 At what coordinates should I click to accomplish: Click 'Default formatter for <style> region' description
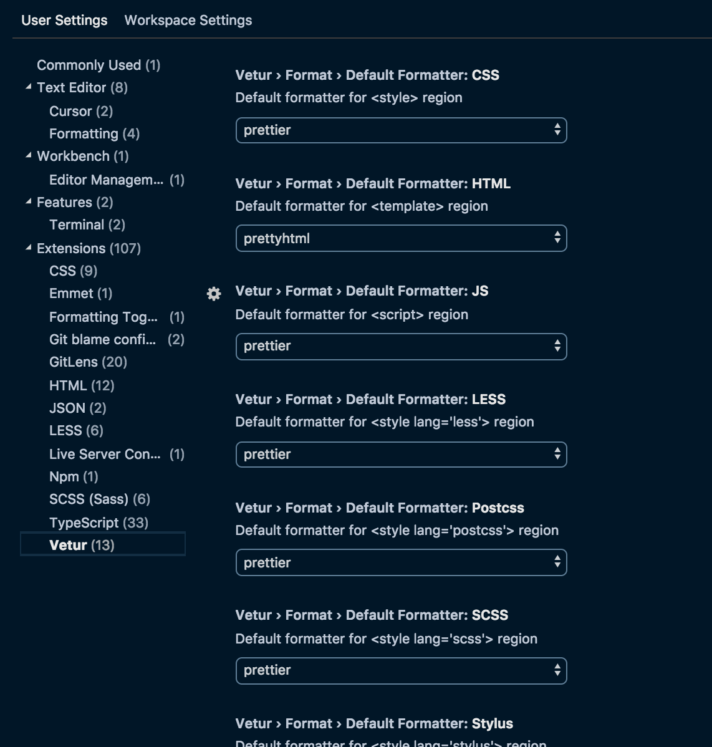tap(349, 98)
